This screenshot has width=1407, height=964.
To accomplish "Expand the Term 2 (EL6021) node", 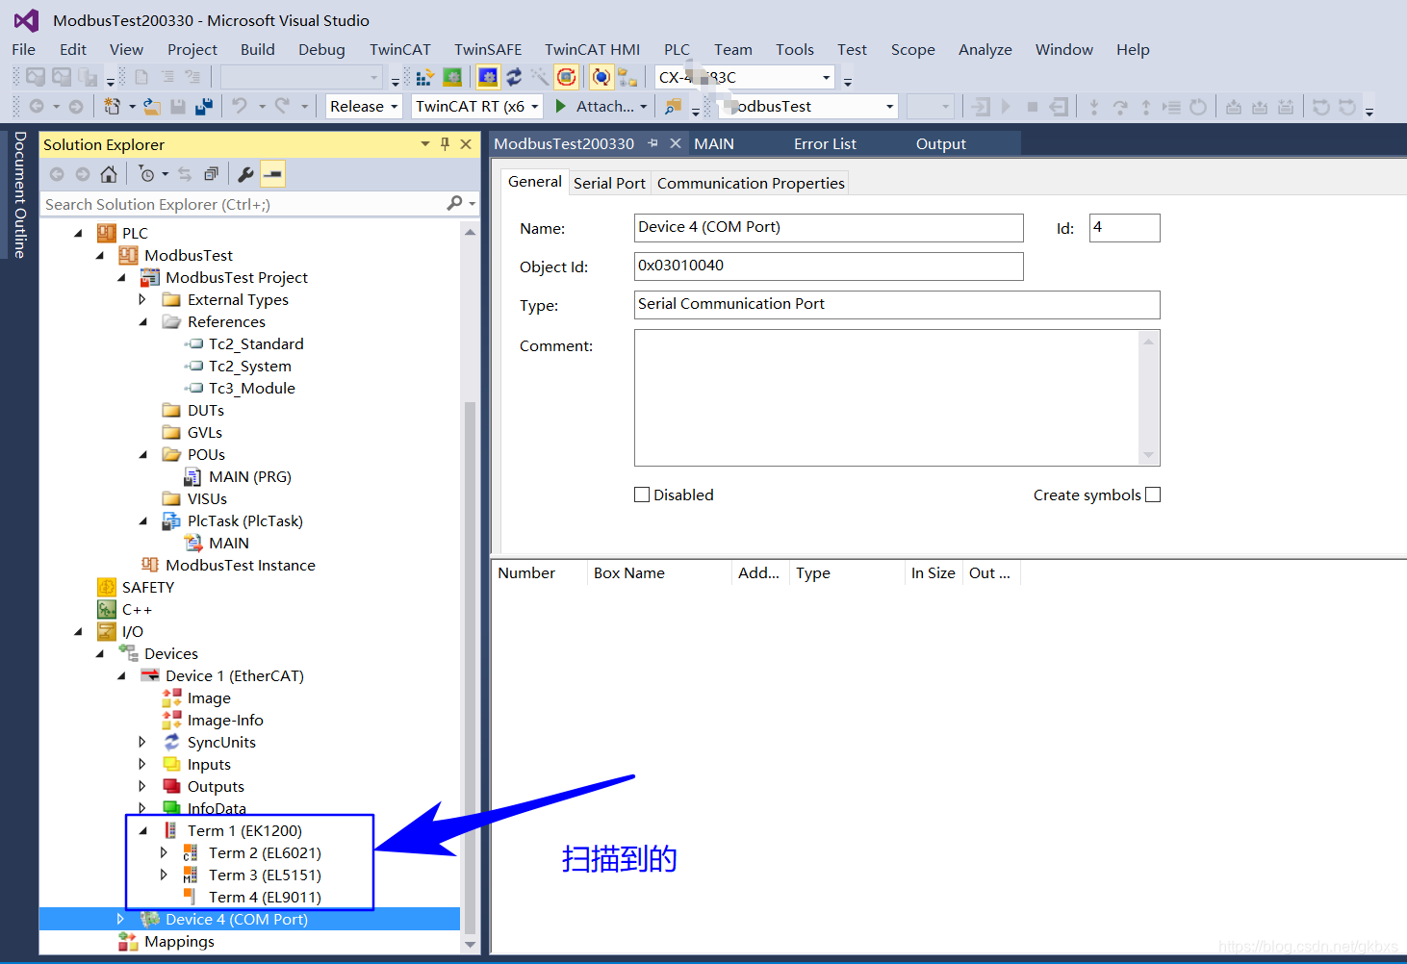I will [x=164, y=852].
